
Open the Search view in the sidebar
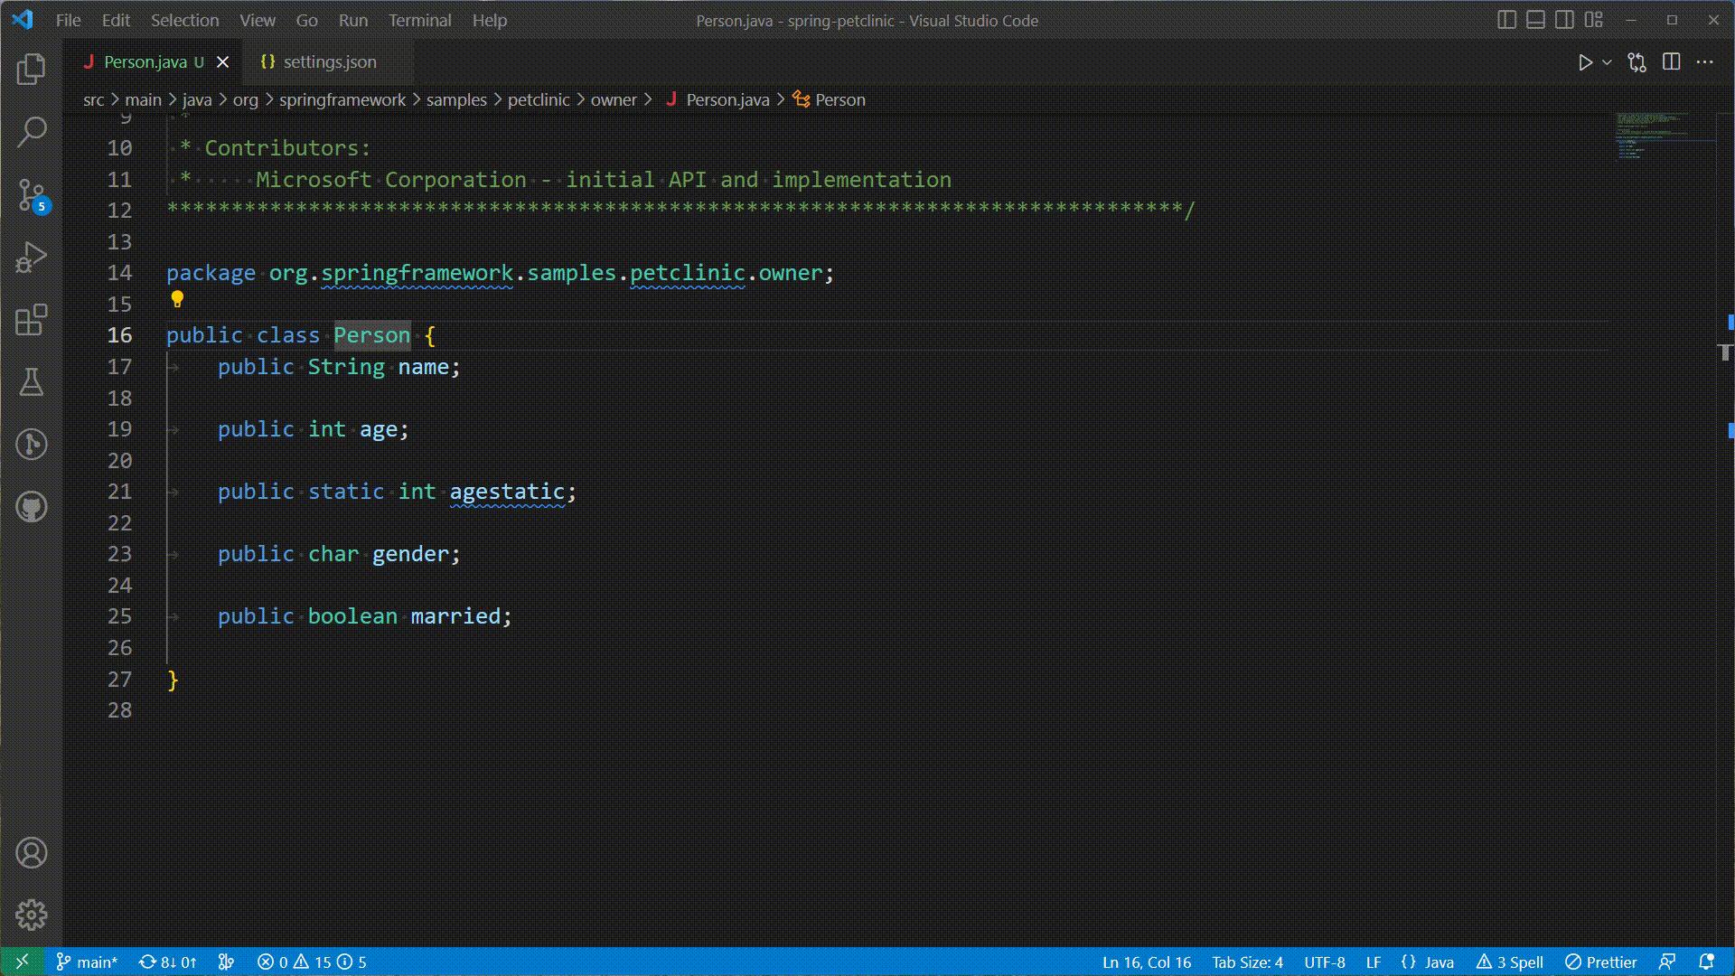point(32,131)
